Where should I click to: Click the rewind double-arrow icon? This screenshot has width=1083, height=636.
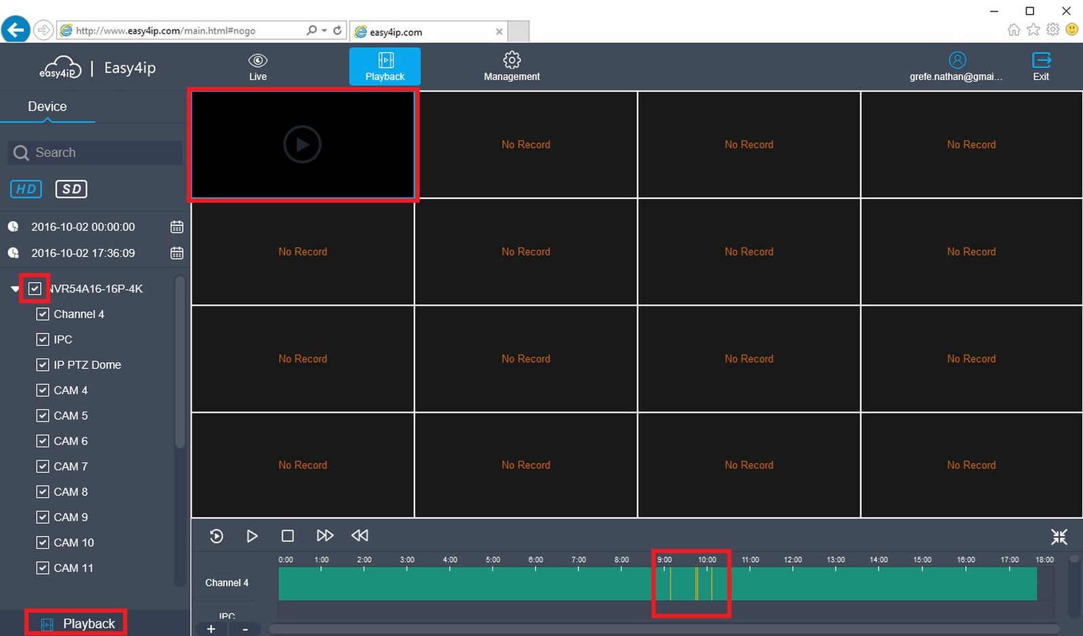[360, 536]
